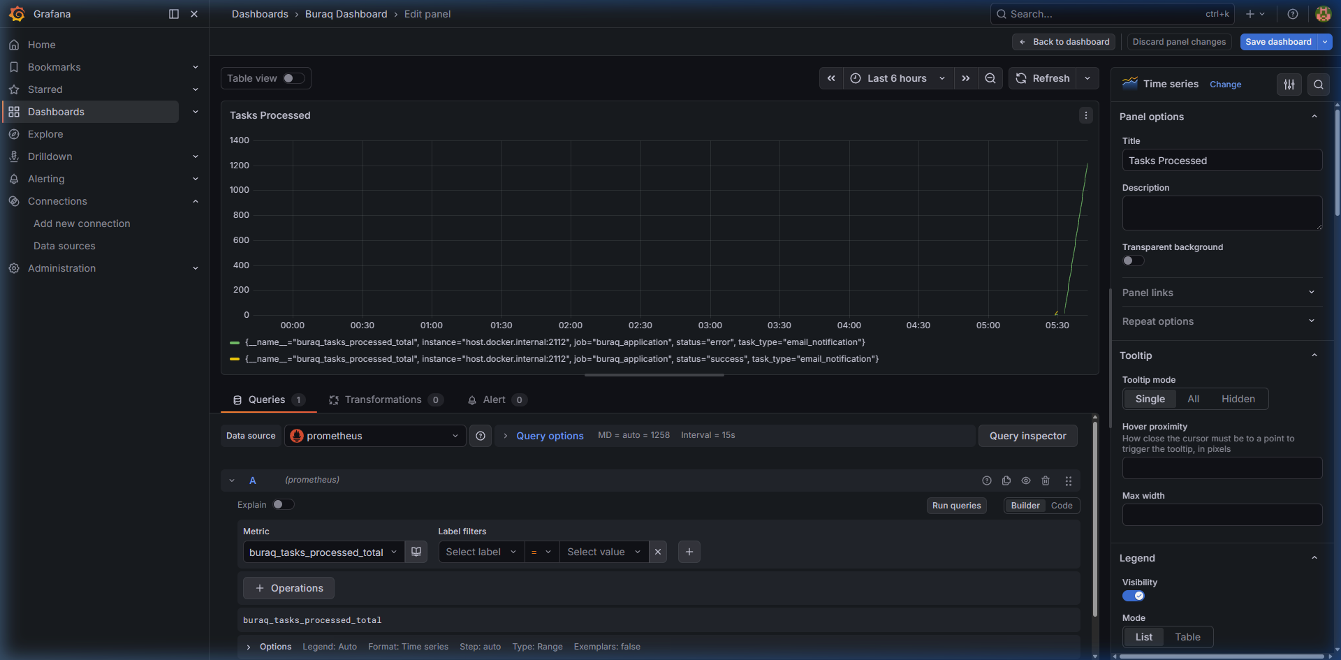
Task: Collapse query A row chevron
Action: coord(232,481)
